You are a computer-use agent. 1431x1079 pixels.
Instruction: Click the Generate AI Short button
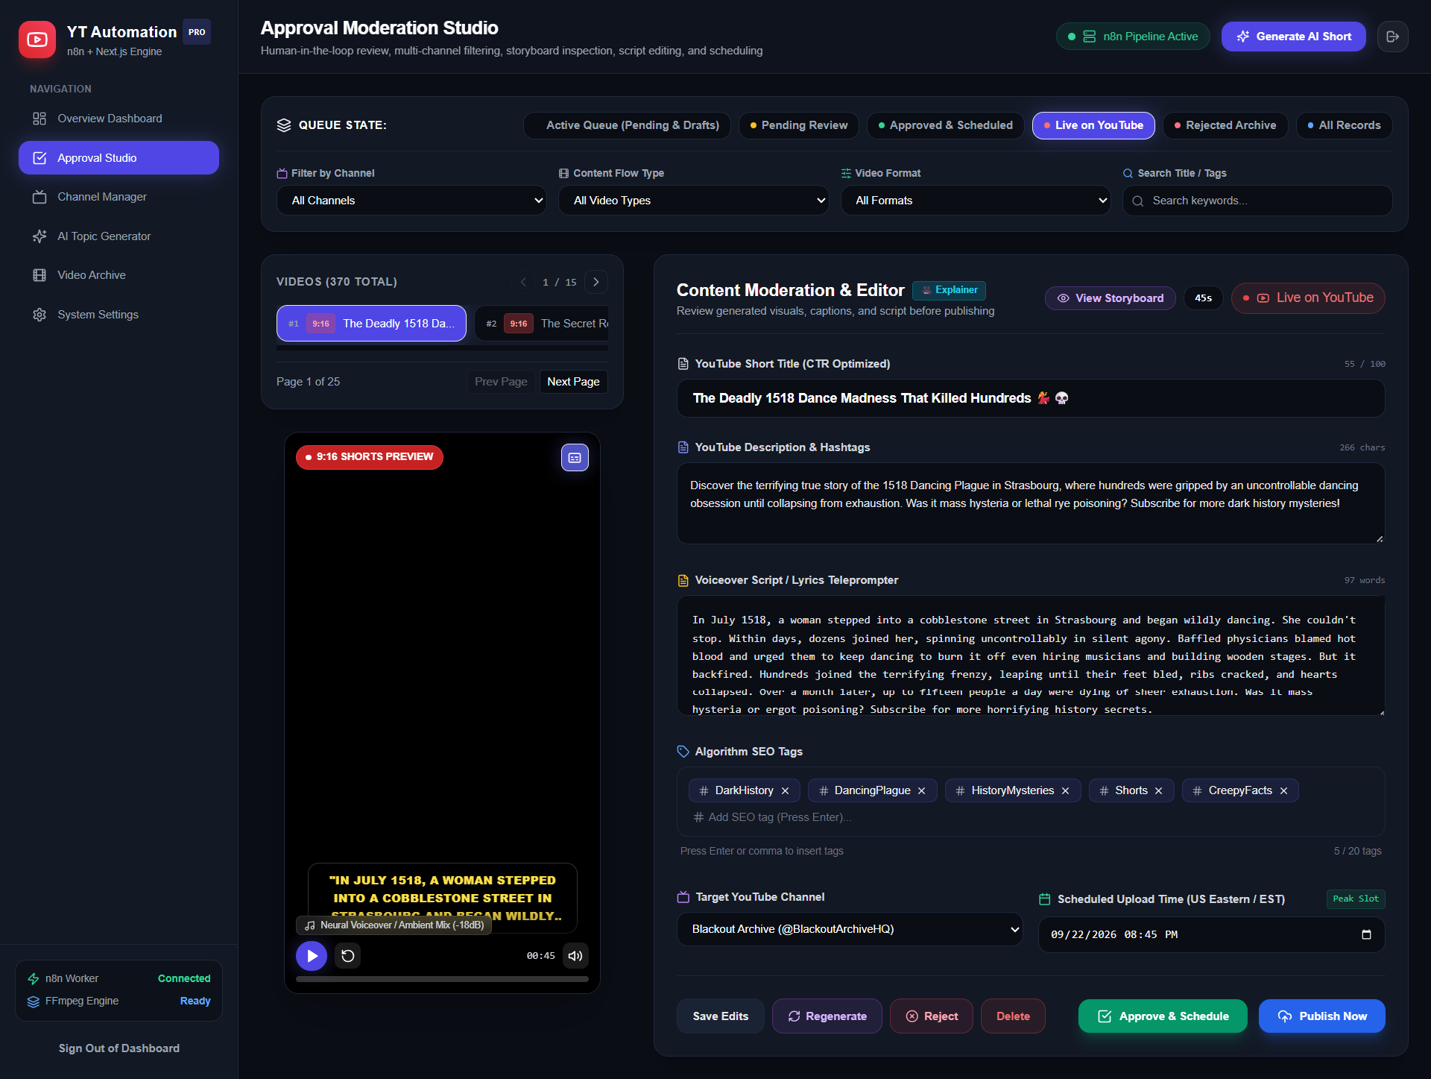1294,37
